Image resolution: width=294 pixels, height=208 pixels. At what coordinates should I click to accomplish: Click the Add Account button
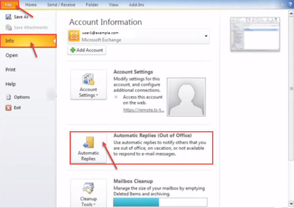click(87, 50)
